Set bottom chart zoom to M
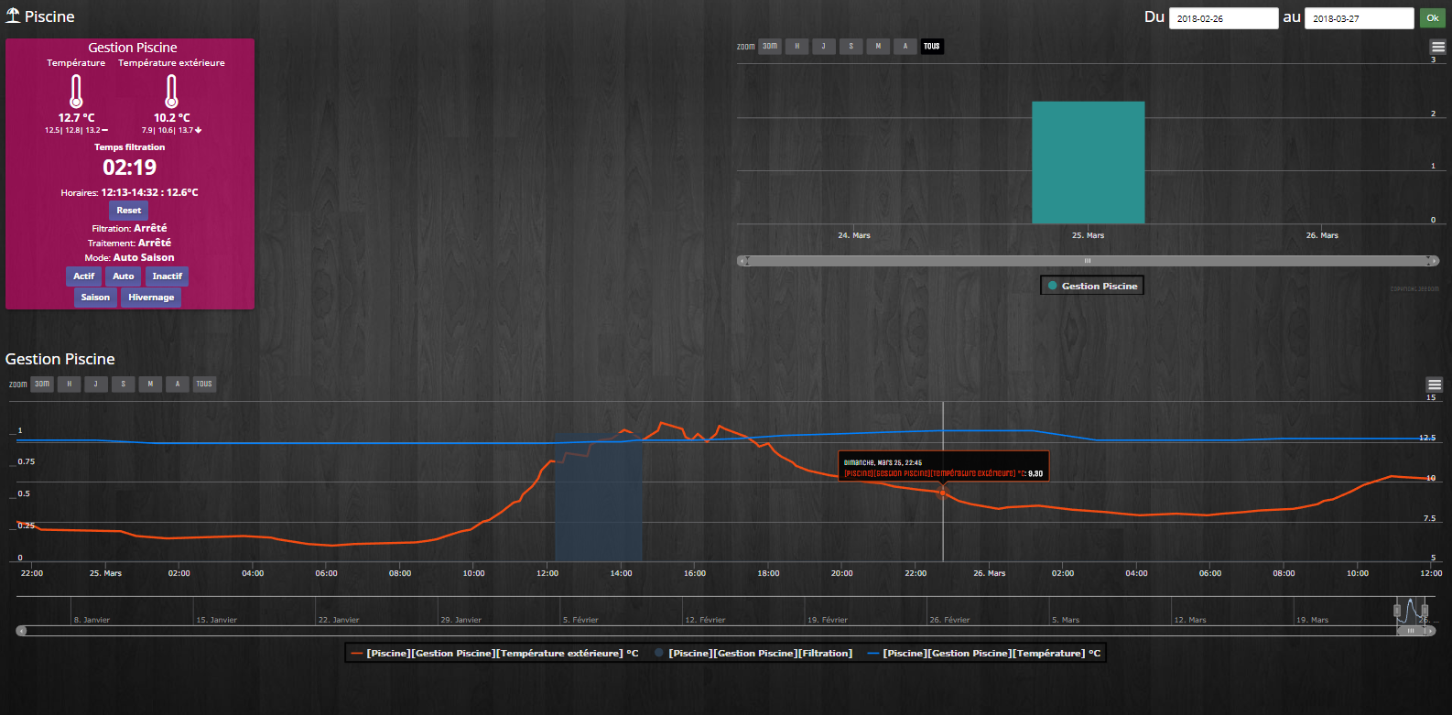1452x715 pixels. [150, 385]
